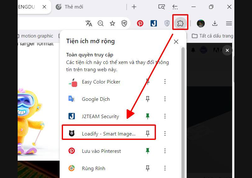The image size is (252, 178).
Task: Pin the Loadify - Smart Image extension
Action: (x=147, y=134)
